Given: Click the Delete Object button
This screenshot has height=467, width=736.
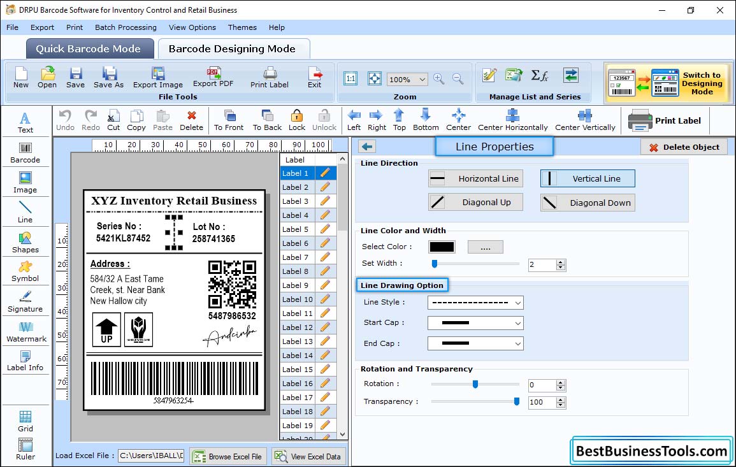Looking at the screenshot, I should pos(684,147).
